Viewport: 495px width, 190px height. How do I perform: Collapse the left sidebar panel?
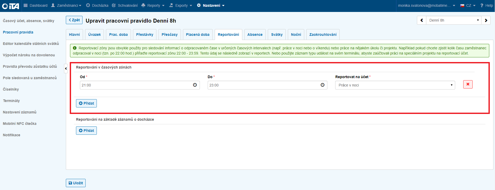66,69
